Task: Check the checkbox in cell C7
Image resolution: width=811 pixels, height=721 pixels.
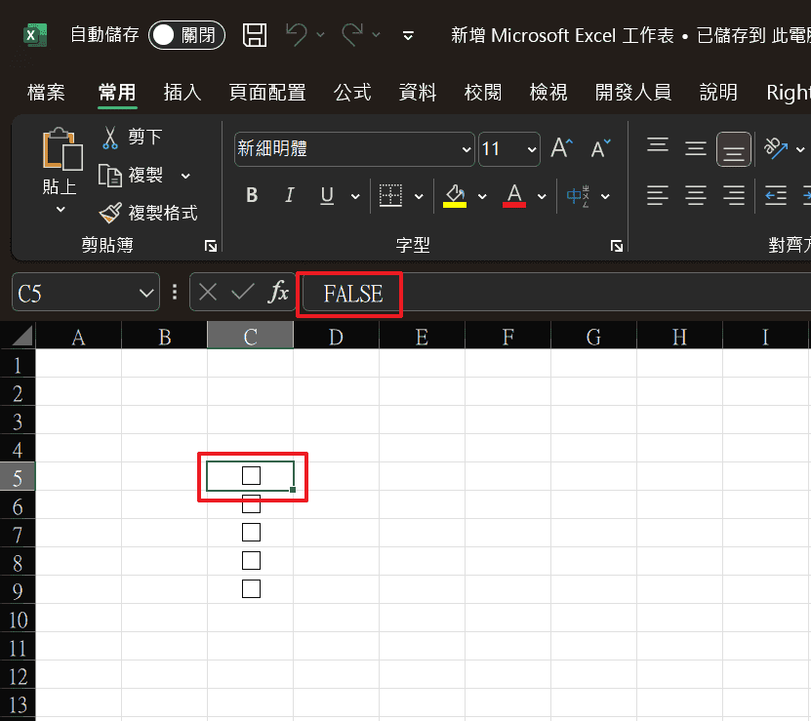Action: (x=251, y=533)
